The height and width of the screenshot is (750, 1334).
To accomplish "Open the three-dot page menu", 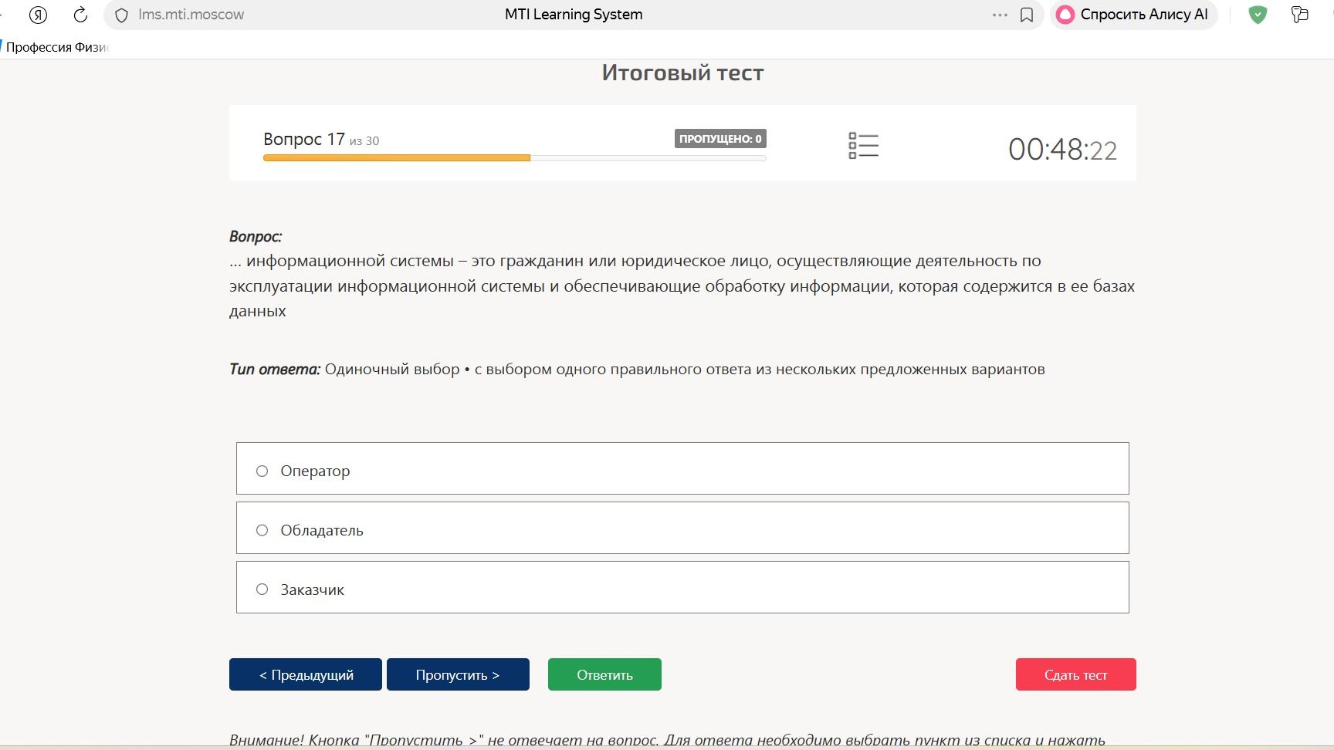I will coord(1000,15).
